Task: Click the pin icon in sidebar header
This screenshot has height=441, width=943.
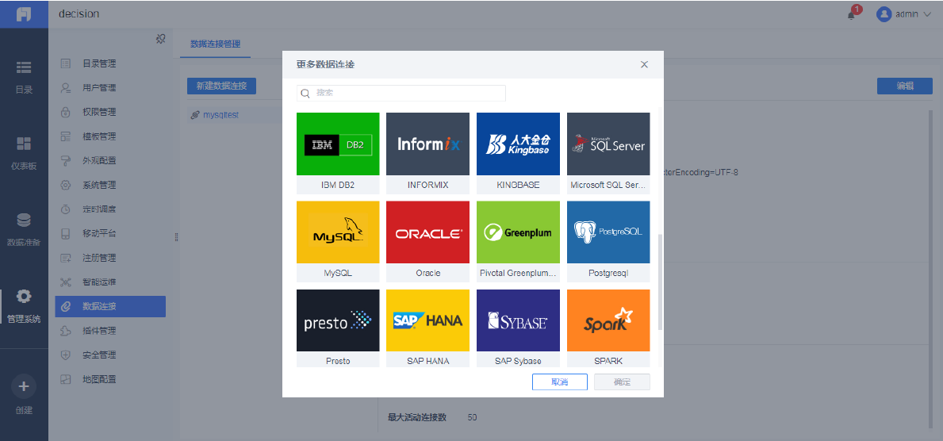Action: click(x=160, y=39)
